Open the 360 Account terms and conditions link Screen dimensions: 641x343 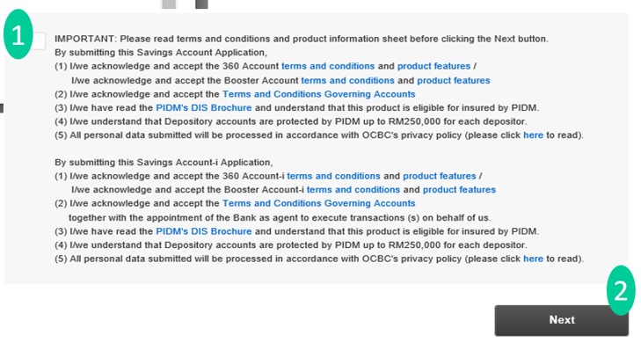tap(328, 66)
